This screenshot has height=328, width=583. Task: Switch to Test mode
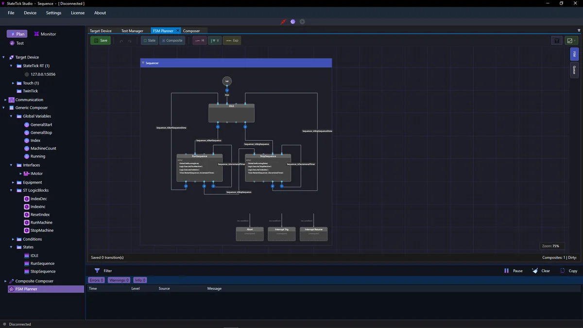17,43
